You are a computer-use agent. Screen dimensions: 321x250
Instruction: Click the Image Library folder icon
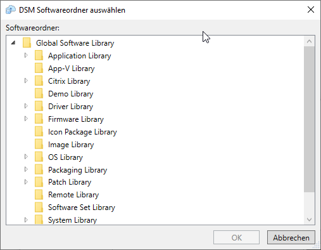(39, 144)
